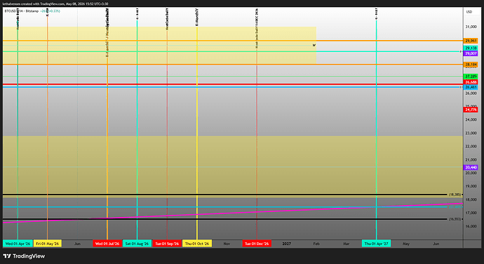Click the 16,000 price scale tick
Image resolution: width=484 pixels, height=264 pixels.
[471, 226]
